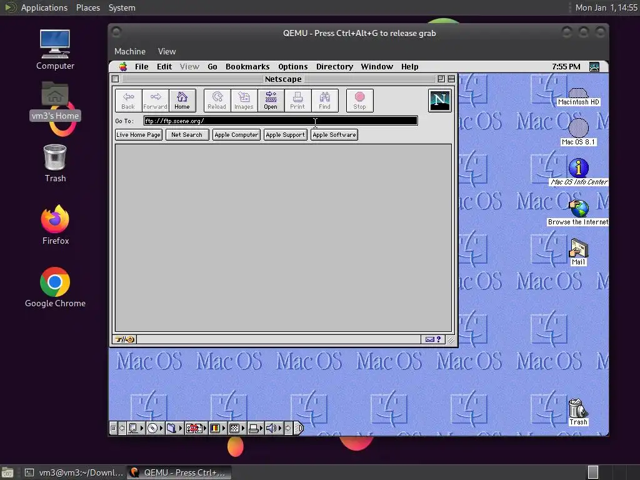Click the control strip right scroll arrow
The width and height of the screenshot is (640, 480).
(288, 428)
